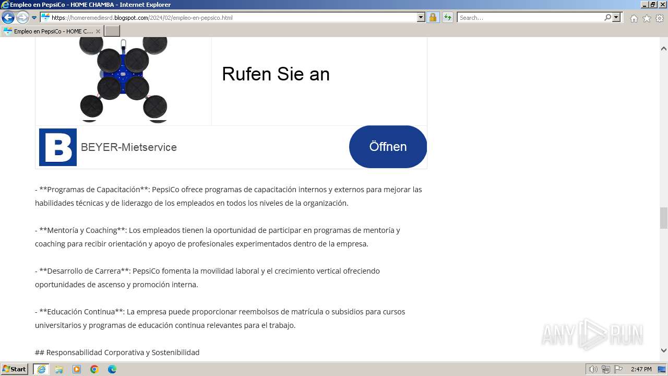
Task: Click the BEYER-Mietservice advertiser name
Action: (x=129, y=147)
